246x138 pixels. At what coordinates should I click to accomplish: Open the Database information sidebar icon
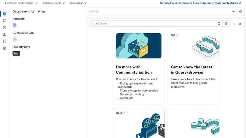pos(4,14)
